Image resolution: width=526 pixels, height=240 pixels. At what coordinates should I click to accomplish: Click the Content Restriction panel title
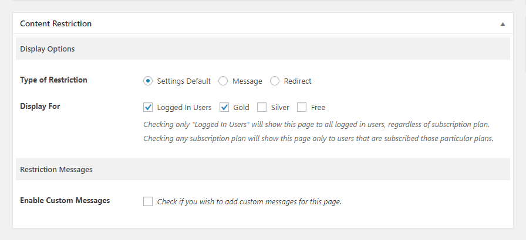pos(56,24)
